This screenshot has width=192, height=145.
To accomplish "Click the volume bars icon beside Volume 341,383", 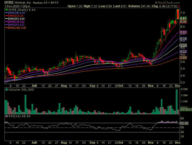I will click(x=7, y=89).
